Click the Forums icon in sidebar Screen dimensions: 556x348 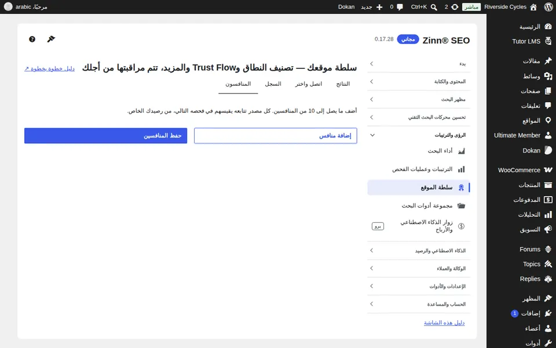pos(548,249)
